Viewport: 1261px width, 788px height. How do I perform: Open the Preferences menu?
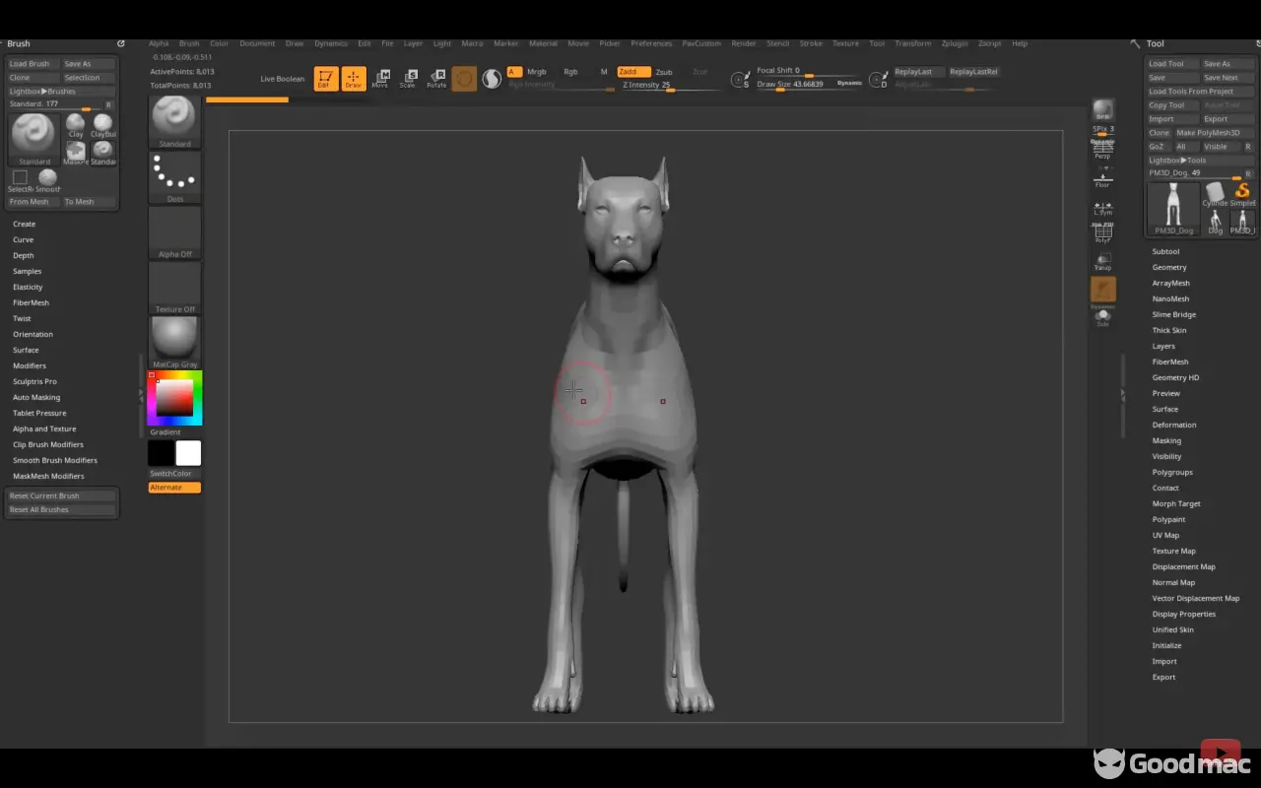651,43
